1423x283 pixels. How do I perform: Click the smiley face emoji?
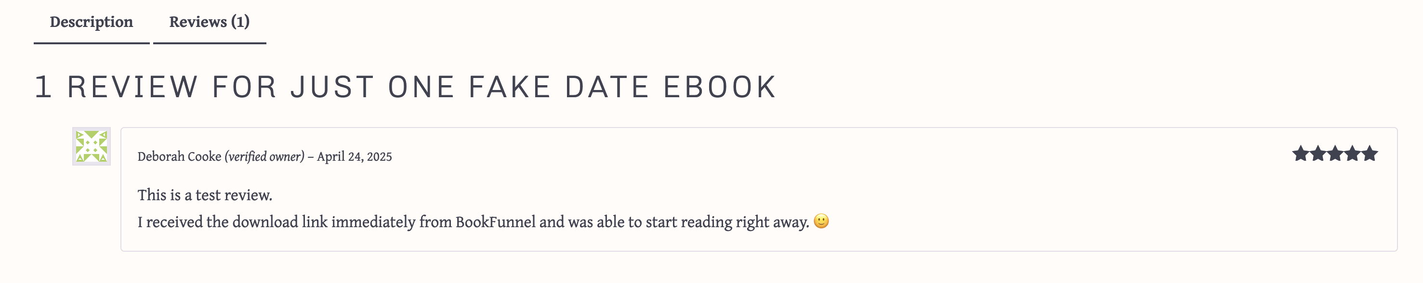pos(821,221)
